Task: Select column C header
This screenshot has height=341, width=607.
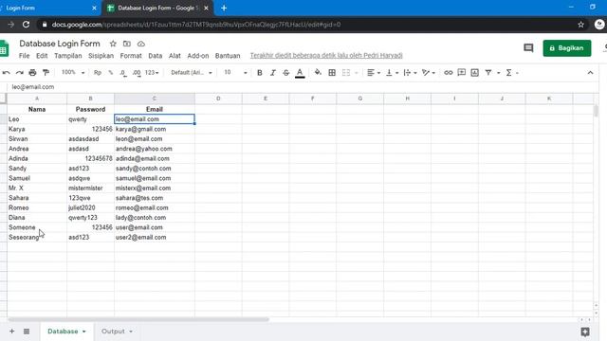Action: pos(154,99)
